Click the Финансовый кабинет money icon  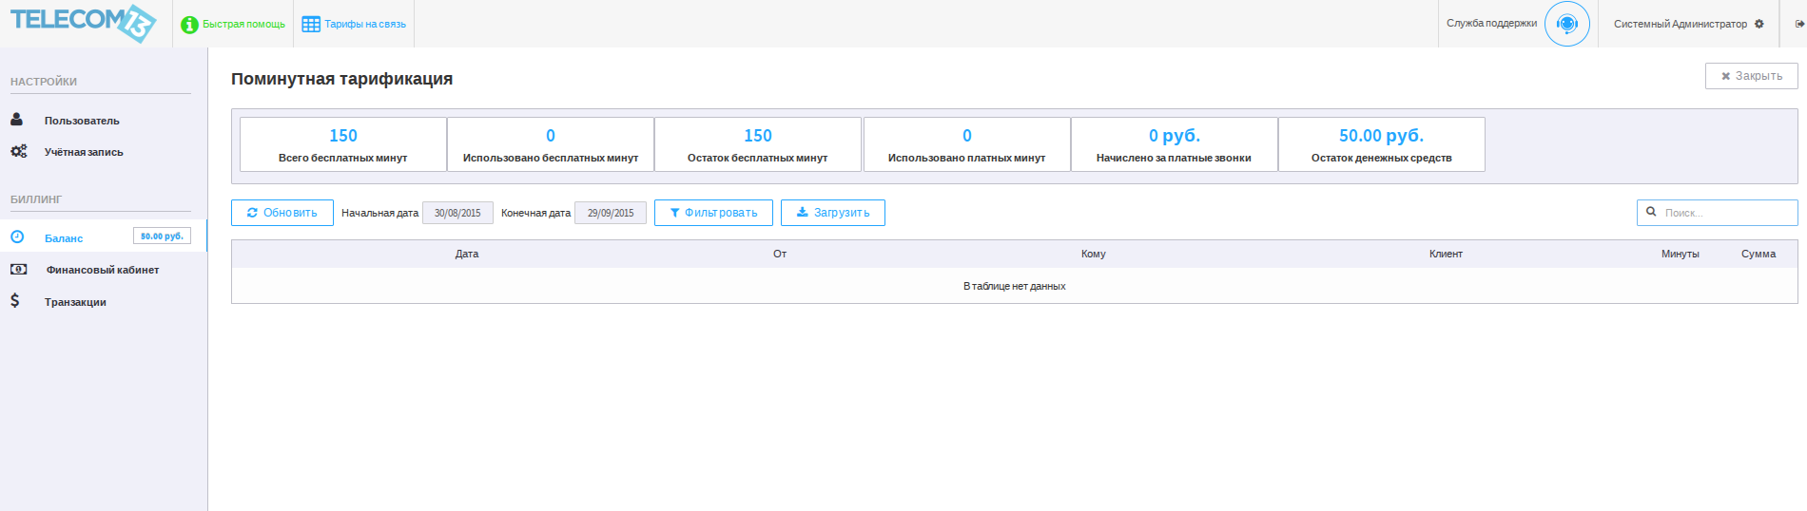[18, 269]
